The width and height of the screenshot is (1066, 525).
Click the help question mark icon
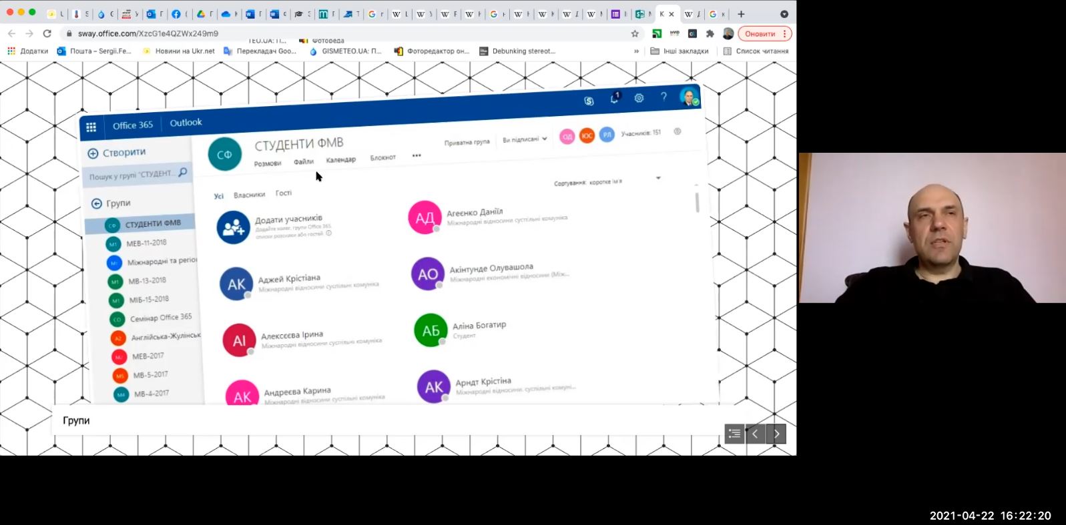[x=663, y=97]
